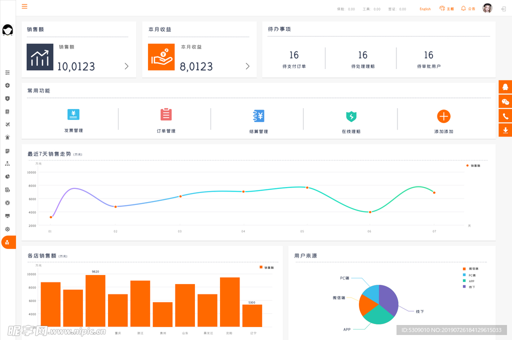Open the 主题 theme selector
The height and width of the screenshot is (340, 512).
tap(446, 8)
